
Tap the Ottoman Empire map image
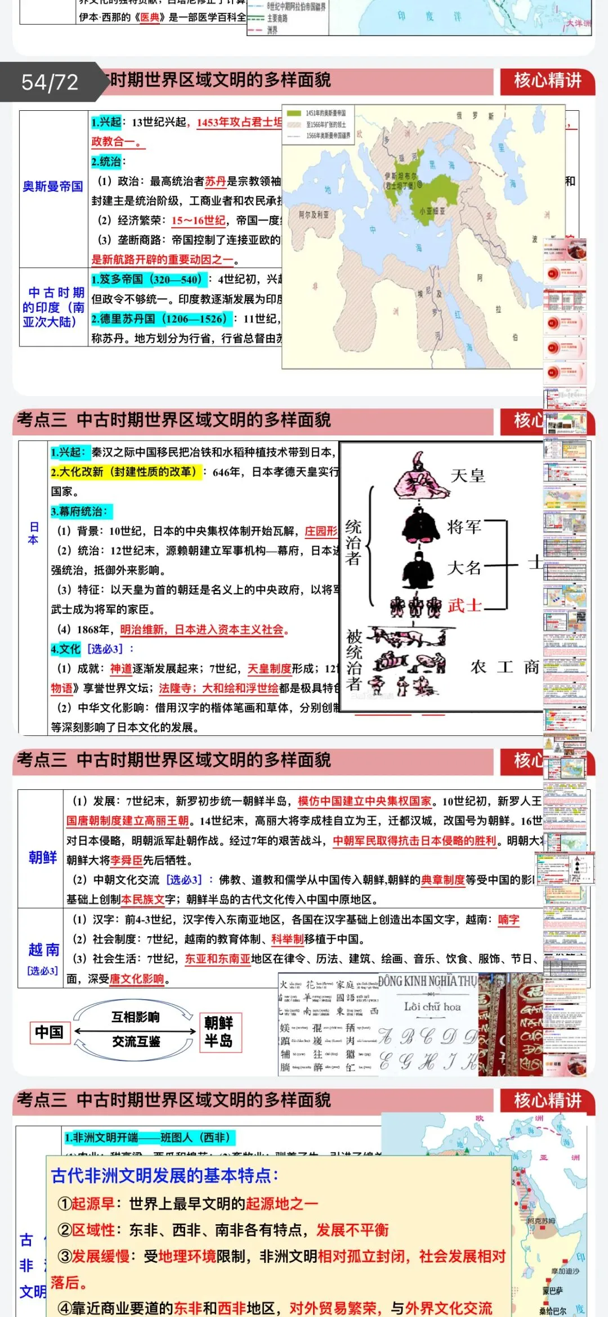423,236
